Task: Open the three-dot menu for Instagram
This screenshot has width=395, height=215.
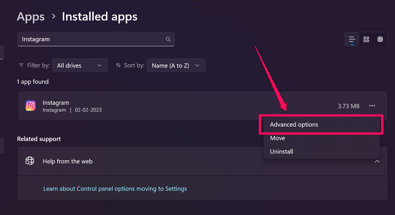Action: tap(372, 106)
